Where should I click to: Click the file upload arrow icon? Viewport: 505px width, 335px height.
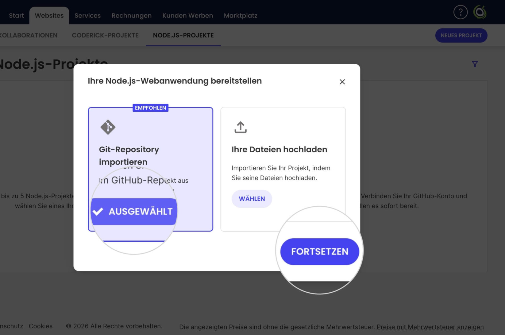coord(241,127)
